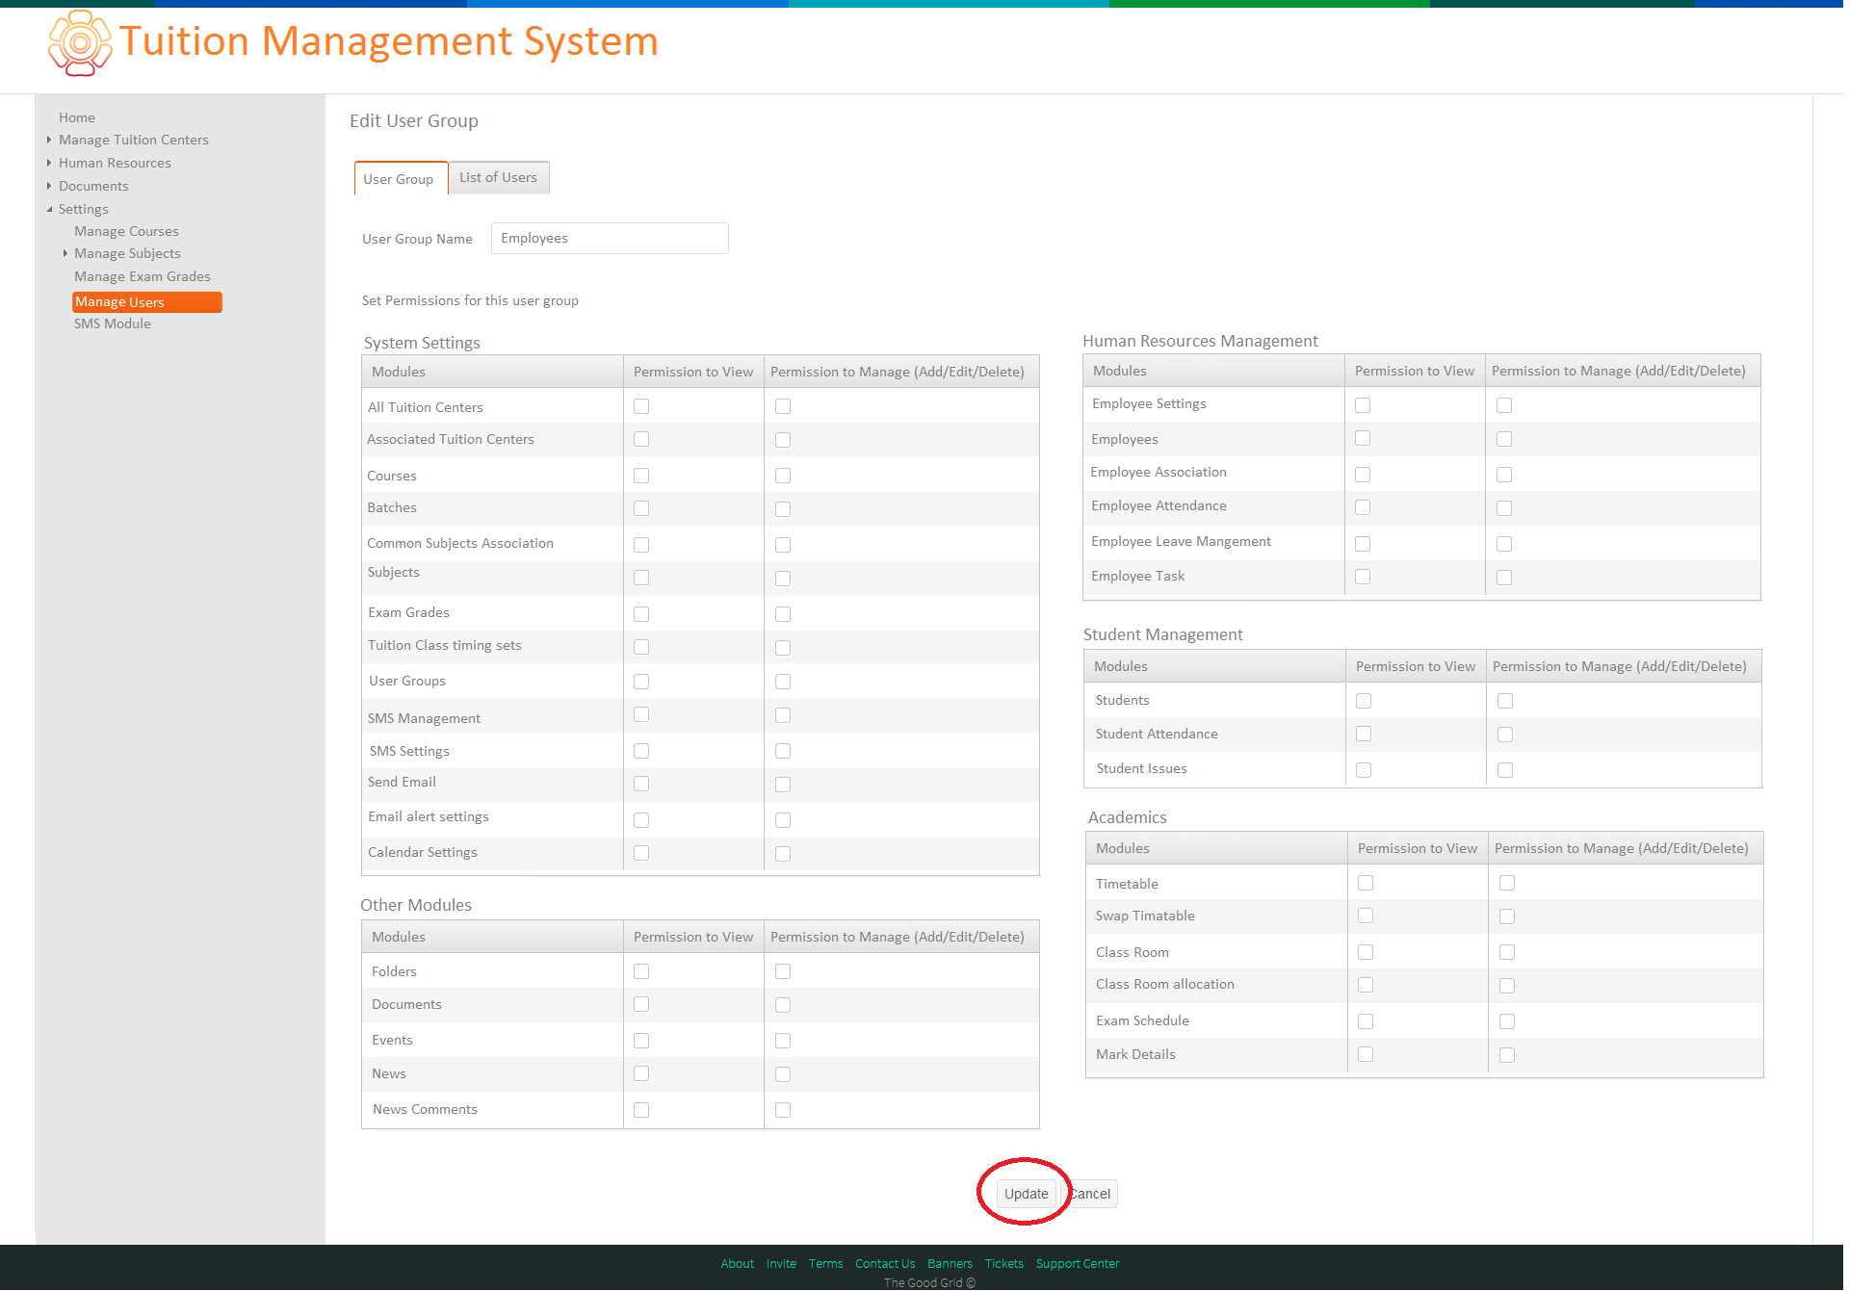Check manage permission for Subjects

[x=783, y=580]
